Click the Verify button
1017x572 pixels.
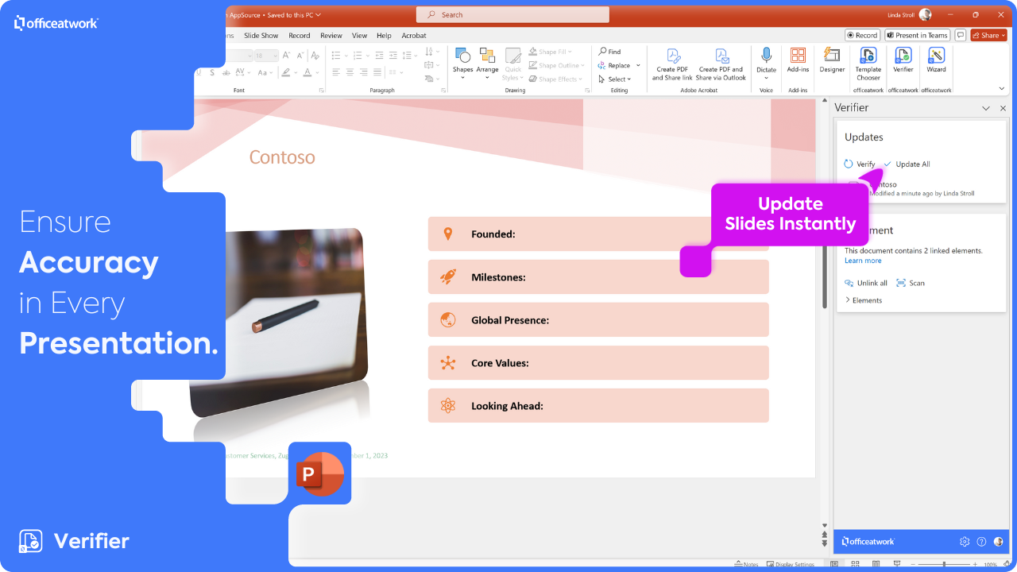[x=860, y=164]
